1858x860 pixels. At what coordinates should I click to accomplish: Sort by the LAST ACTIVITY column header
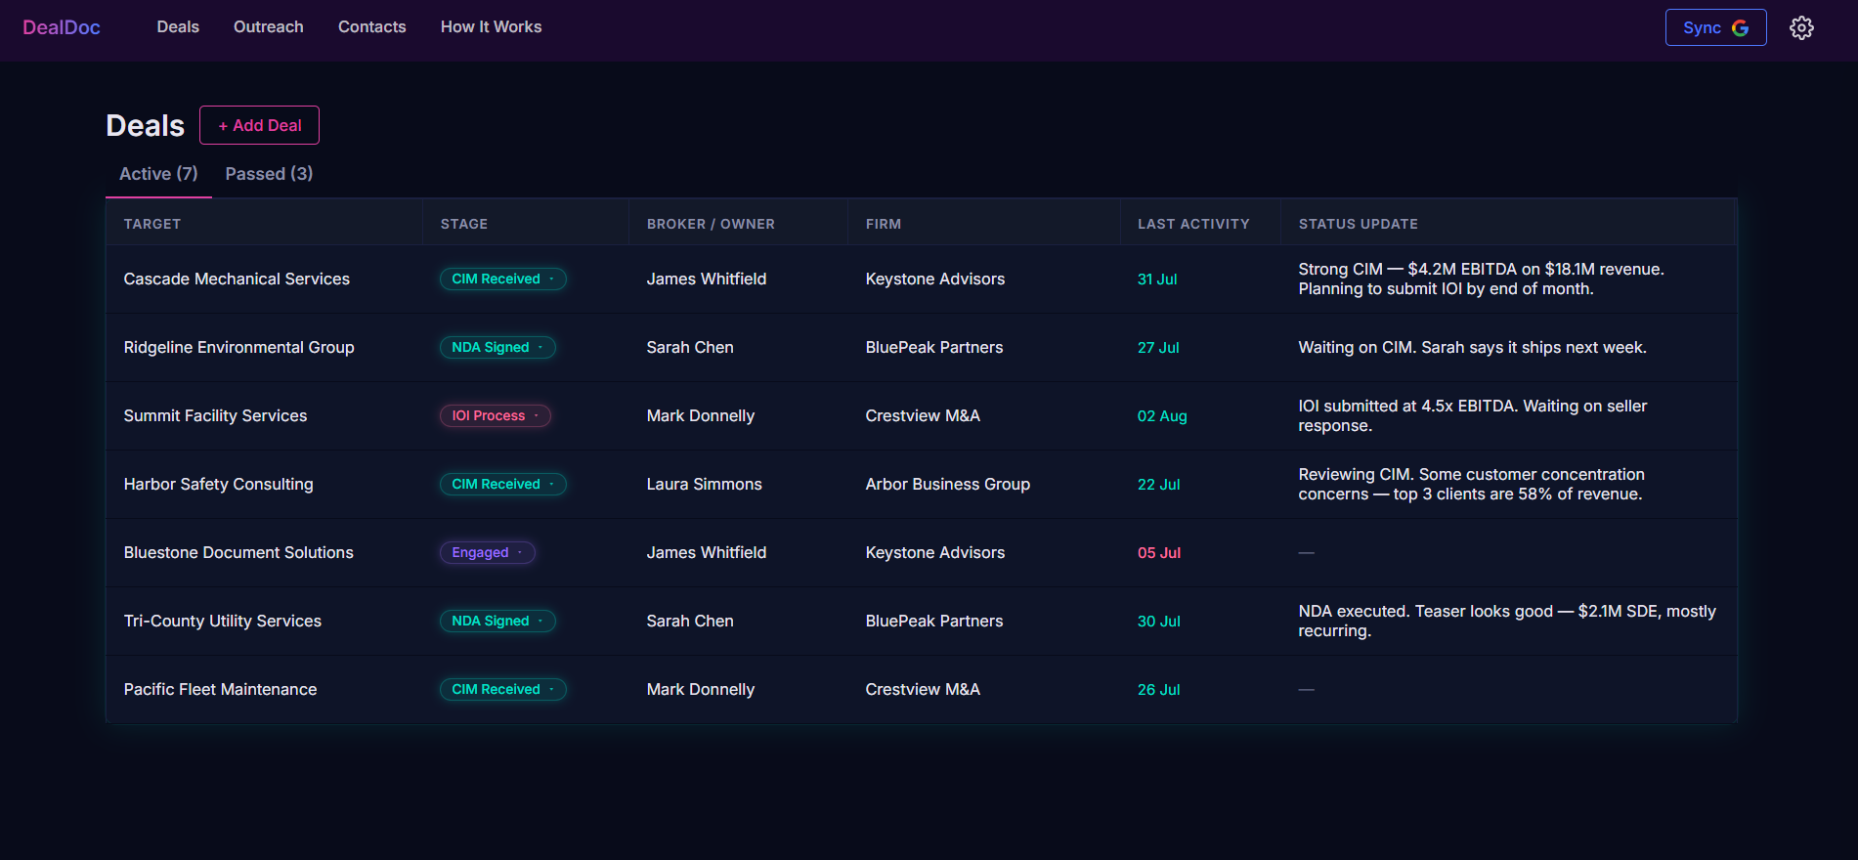pyautogui.click(x=1193, y=224)
